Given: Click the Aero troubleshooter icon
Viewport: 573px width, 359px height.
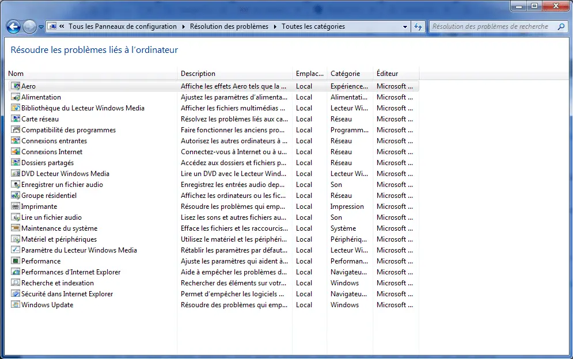Looking at the screenshot, I should (x=16, y=86).
